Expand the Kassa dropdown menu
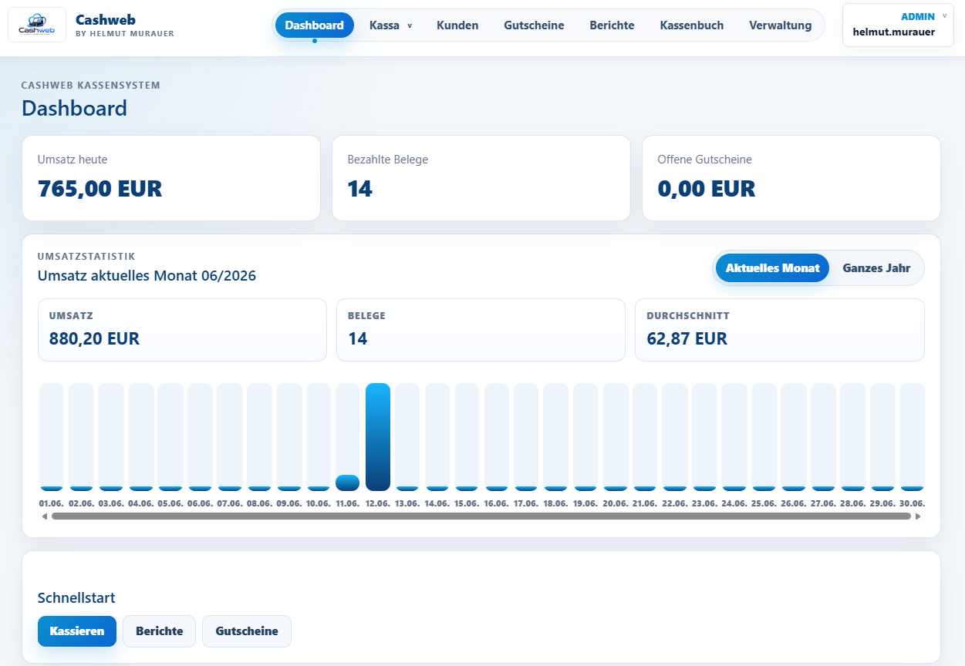The width and height of the screenshot is (965, 666). [x=391, y=25]
